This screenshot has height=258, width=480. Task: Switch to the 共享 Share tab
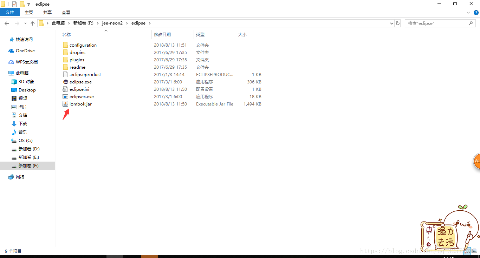point(47,12)
